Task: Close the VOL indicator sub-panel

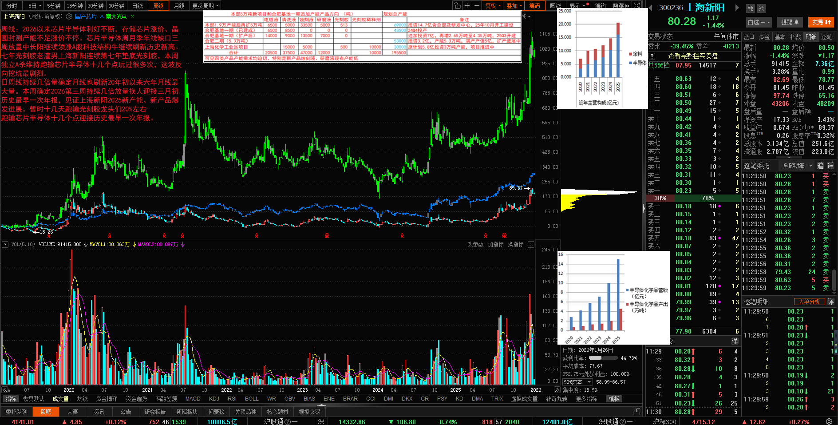Action: pyautogui.click(x=531, y=244)
